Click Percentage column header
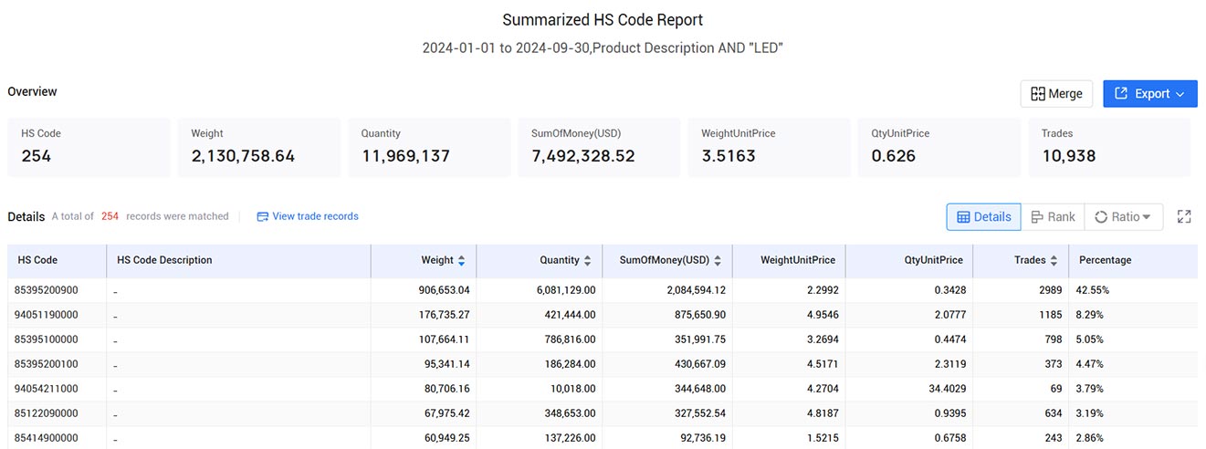Viewport: 1206px width, 449px height. [1133, 260]
